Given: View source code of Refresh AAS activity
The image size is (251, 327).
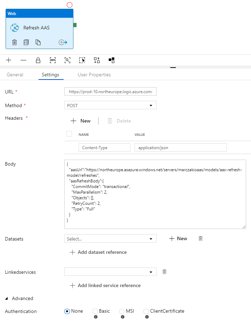Looking at the screenshot, I should point(26,42).
